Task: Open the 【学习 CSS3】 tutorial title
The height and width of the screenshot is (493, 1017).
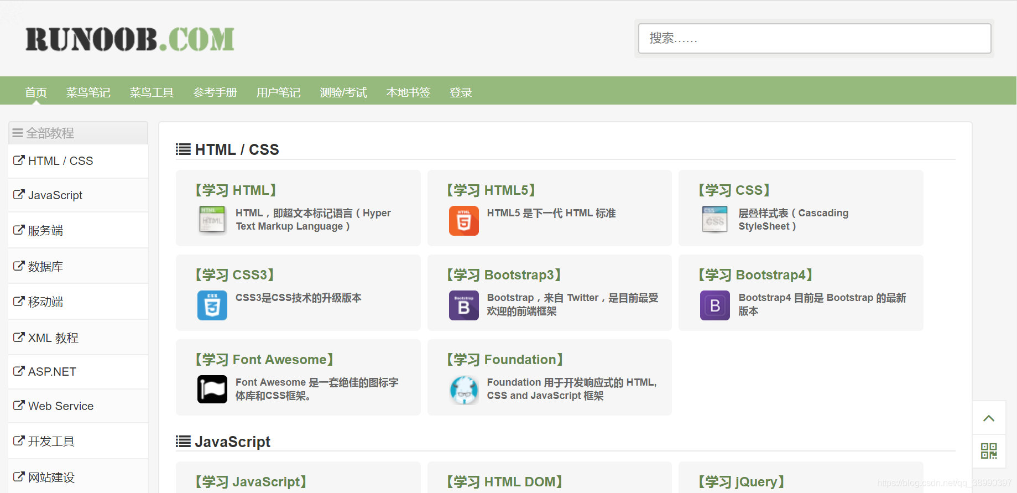Action: pyautogui.click(x=235, y=275)
